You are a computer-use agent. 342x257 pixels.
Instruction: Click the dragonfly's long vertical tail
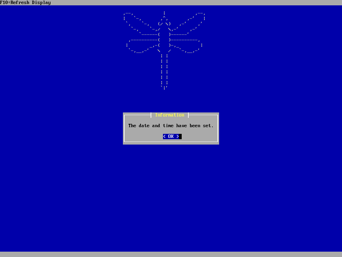pos(164,70)
